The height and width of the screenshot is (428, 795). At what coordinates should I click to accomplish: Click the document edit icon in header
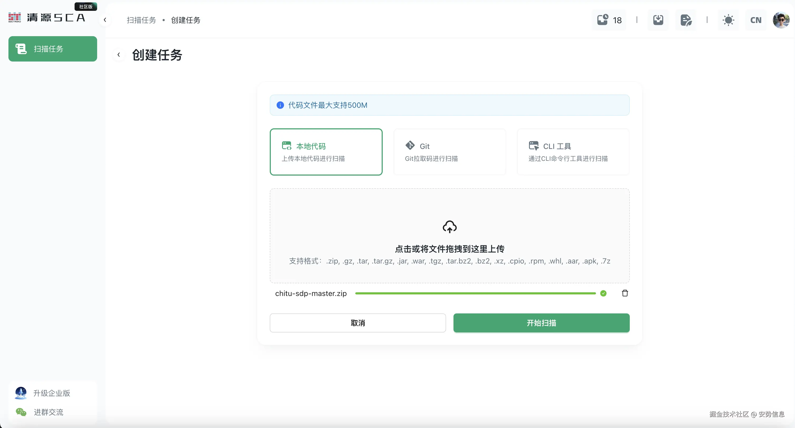686,20
